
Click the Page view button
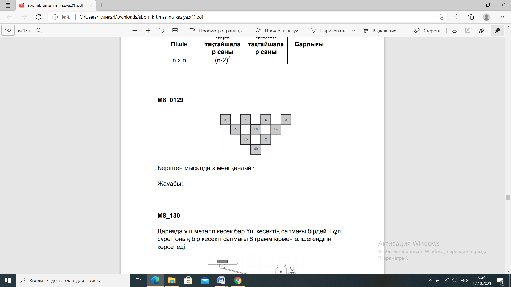coord(216,31)
